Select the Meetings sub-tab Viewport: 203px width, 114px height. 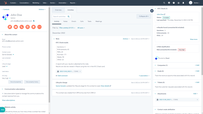tap(99, 21)
